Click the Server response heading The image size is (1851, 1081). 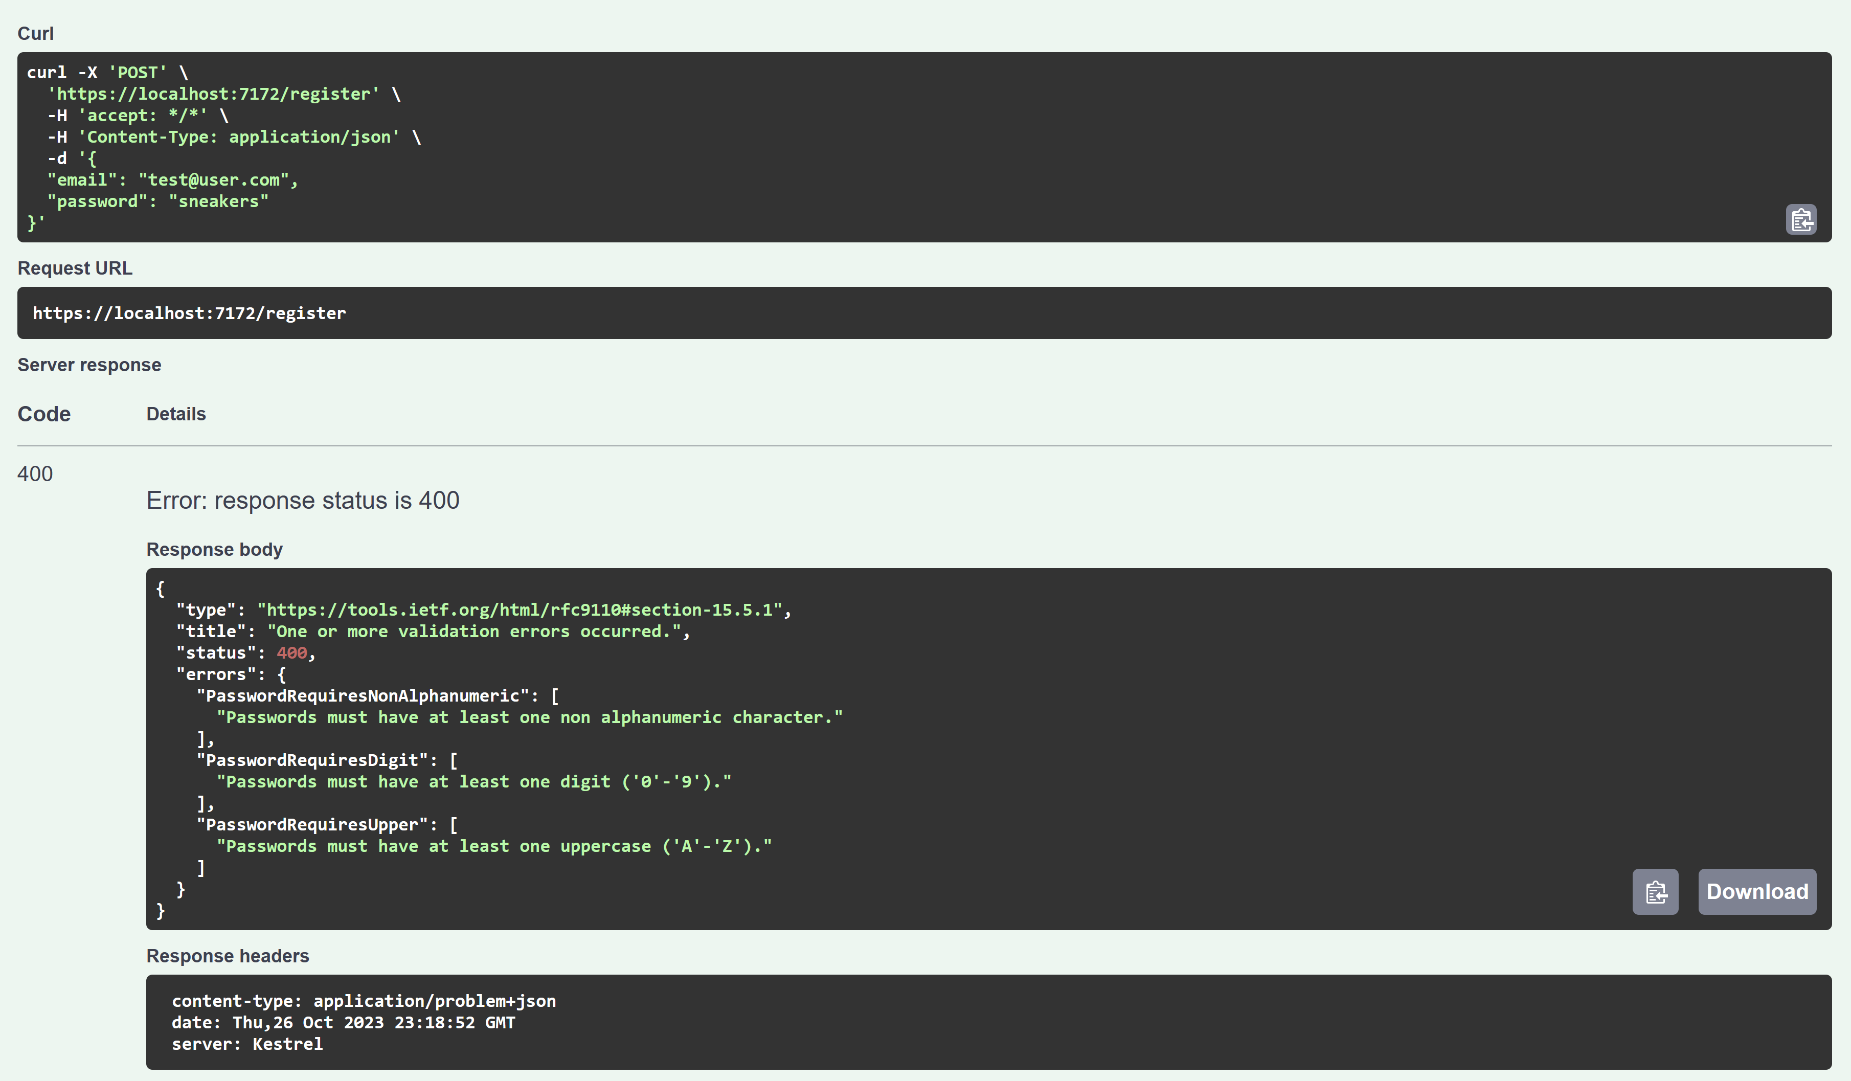89,365
